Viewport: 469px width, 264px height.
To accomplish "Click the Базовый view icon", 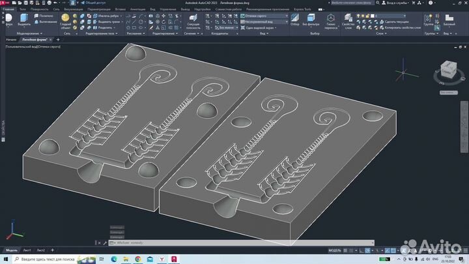I will coord(449,20).
